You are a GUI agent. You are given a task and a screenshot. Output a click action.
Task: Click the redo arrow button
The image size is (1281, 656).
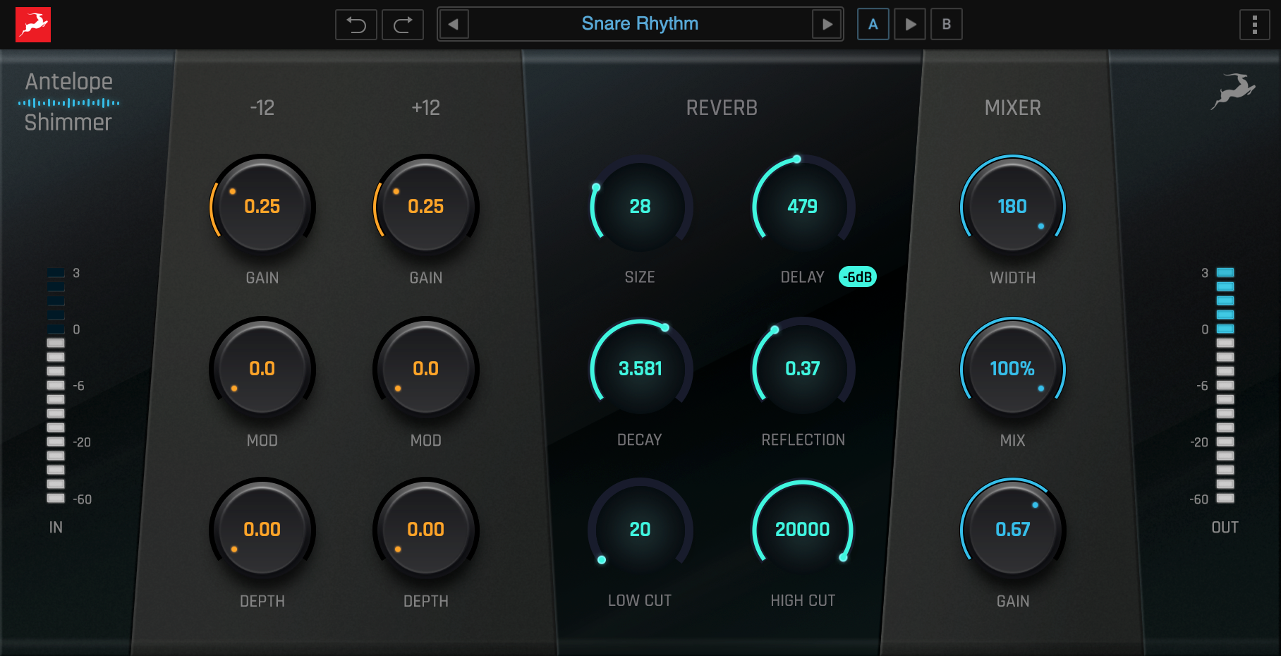pyautogui.click(x=403, y=25)
